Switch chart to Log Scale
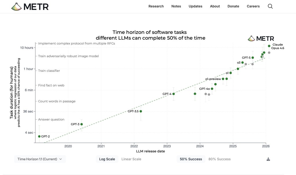 (x=107, y=159)
